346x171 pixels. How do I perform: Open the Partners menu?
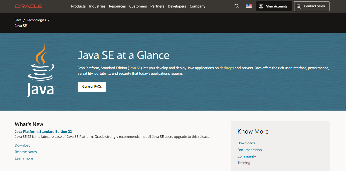[157, 6]
